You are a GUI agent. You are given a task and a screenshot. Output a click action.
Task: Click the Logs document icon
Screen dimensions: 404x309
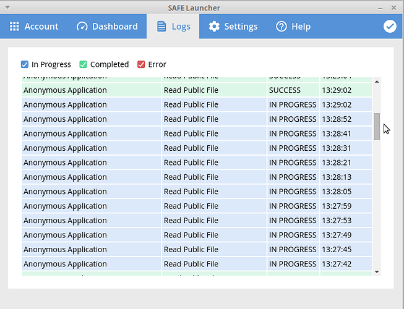pyautogui.click(x=161, y=26)
